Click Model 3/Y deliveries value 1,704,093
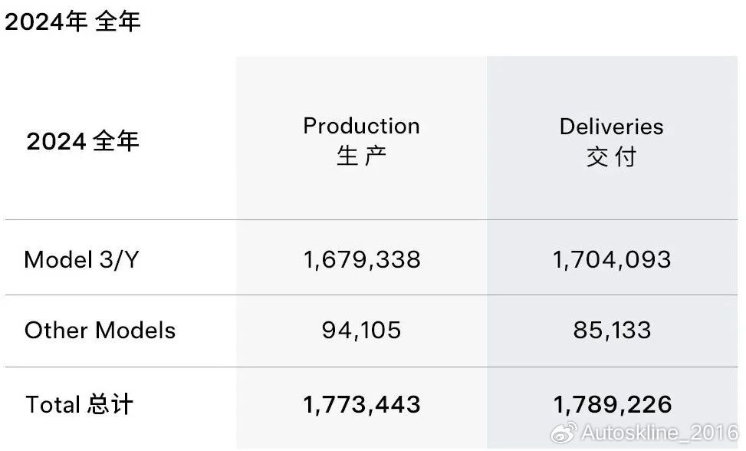This screenshot has height=451, width=746. click(612, 260)
